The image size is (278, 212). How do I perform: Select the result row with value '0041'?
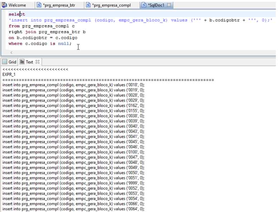74,137
